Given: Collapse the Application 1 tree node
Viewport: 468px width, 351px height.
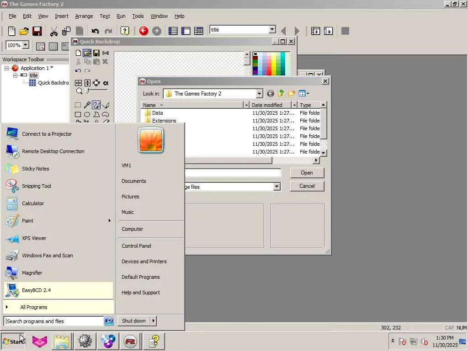Looking at the screenshot, I should 6,68.
